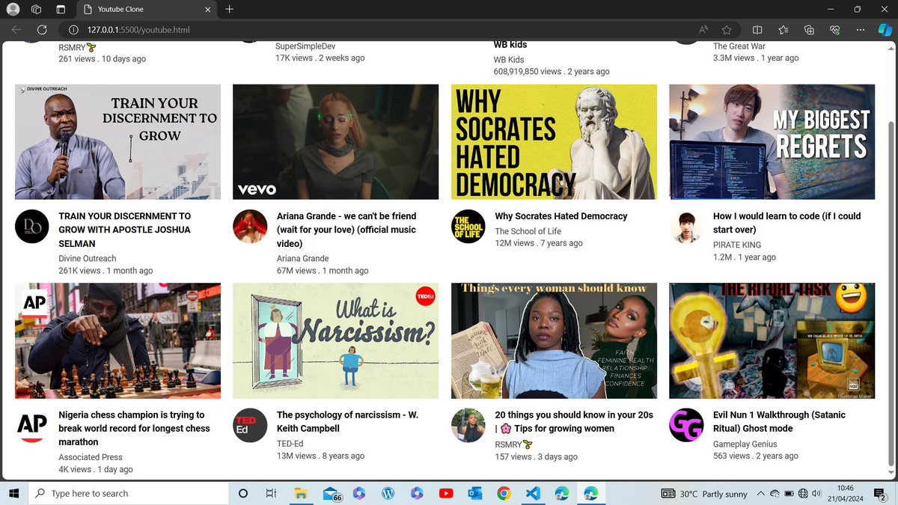Image resolution: width=898 pixels, height=505 pixels.
Task: Open the Edge workspaces icon
Action: (x=37, y=9)
